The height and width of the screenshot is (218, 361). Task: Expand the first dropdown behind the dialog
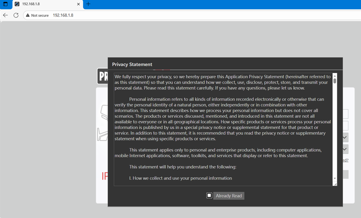click(345, 138)
